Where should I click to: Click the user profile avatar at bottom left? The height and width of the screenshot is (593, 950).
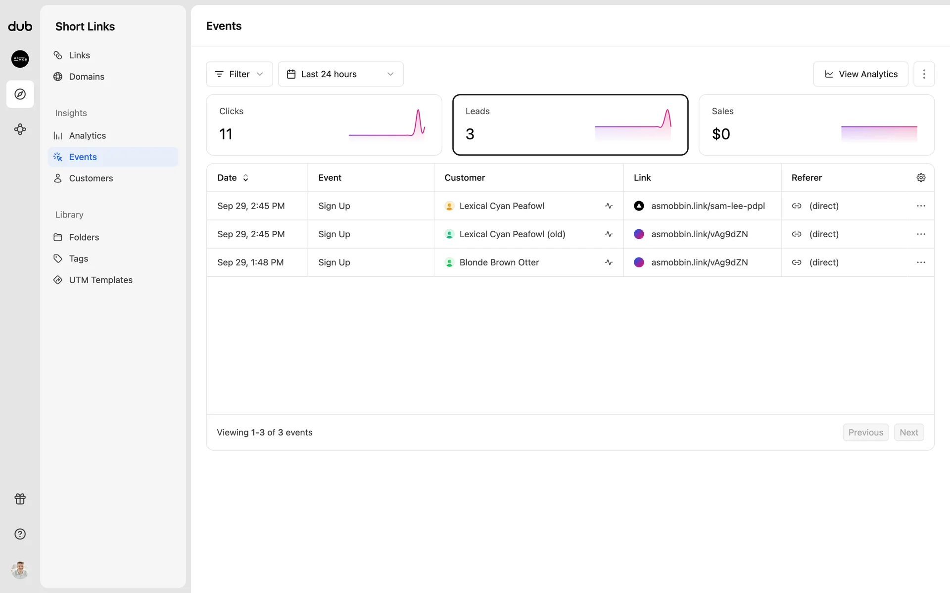20,570
